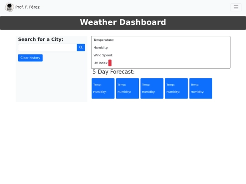
Task: Focus the city search input field
Action: pos(47,47)
